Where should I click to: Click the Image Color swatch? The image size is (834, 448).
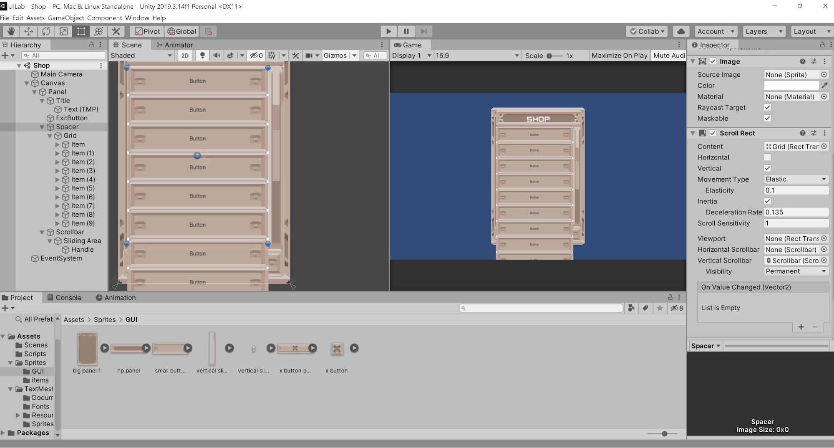(791, 86)
